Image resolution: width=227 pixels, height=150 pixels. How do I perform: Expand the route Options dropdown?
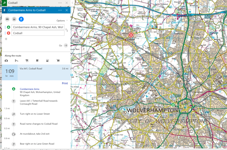point(62,21)
